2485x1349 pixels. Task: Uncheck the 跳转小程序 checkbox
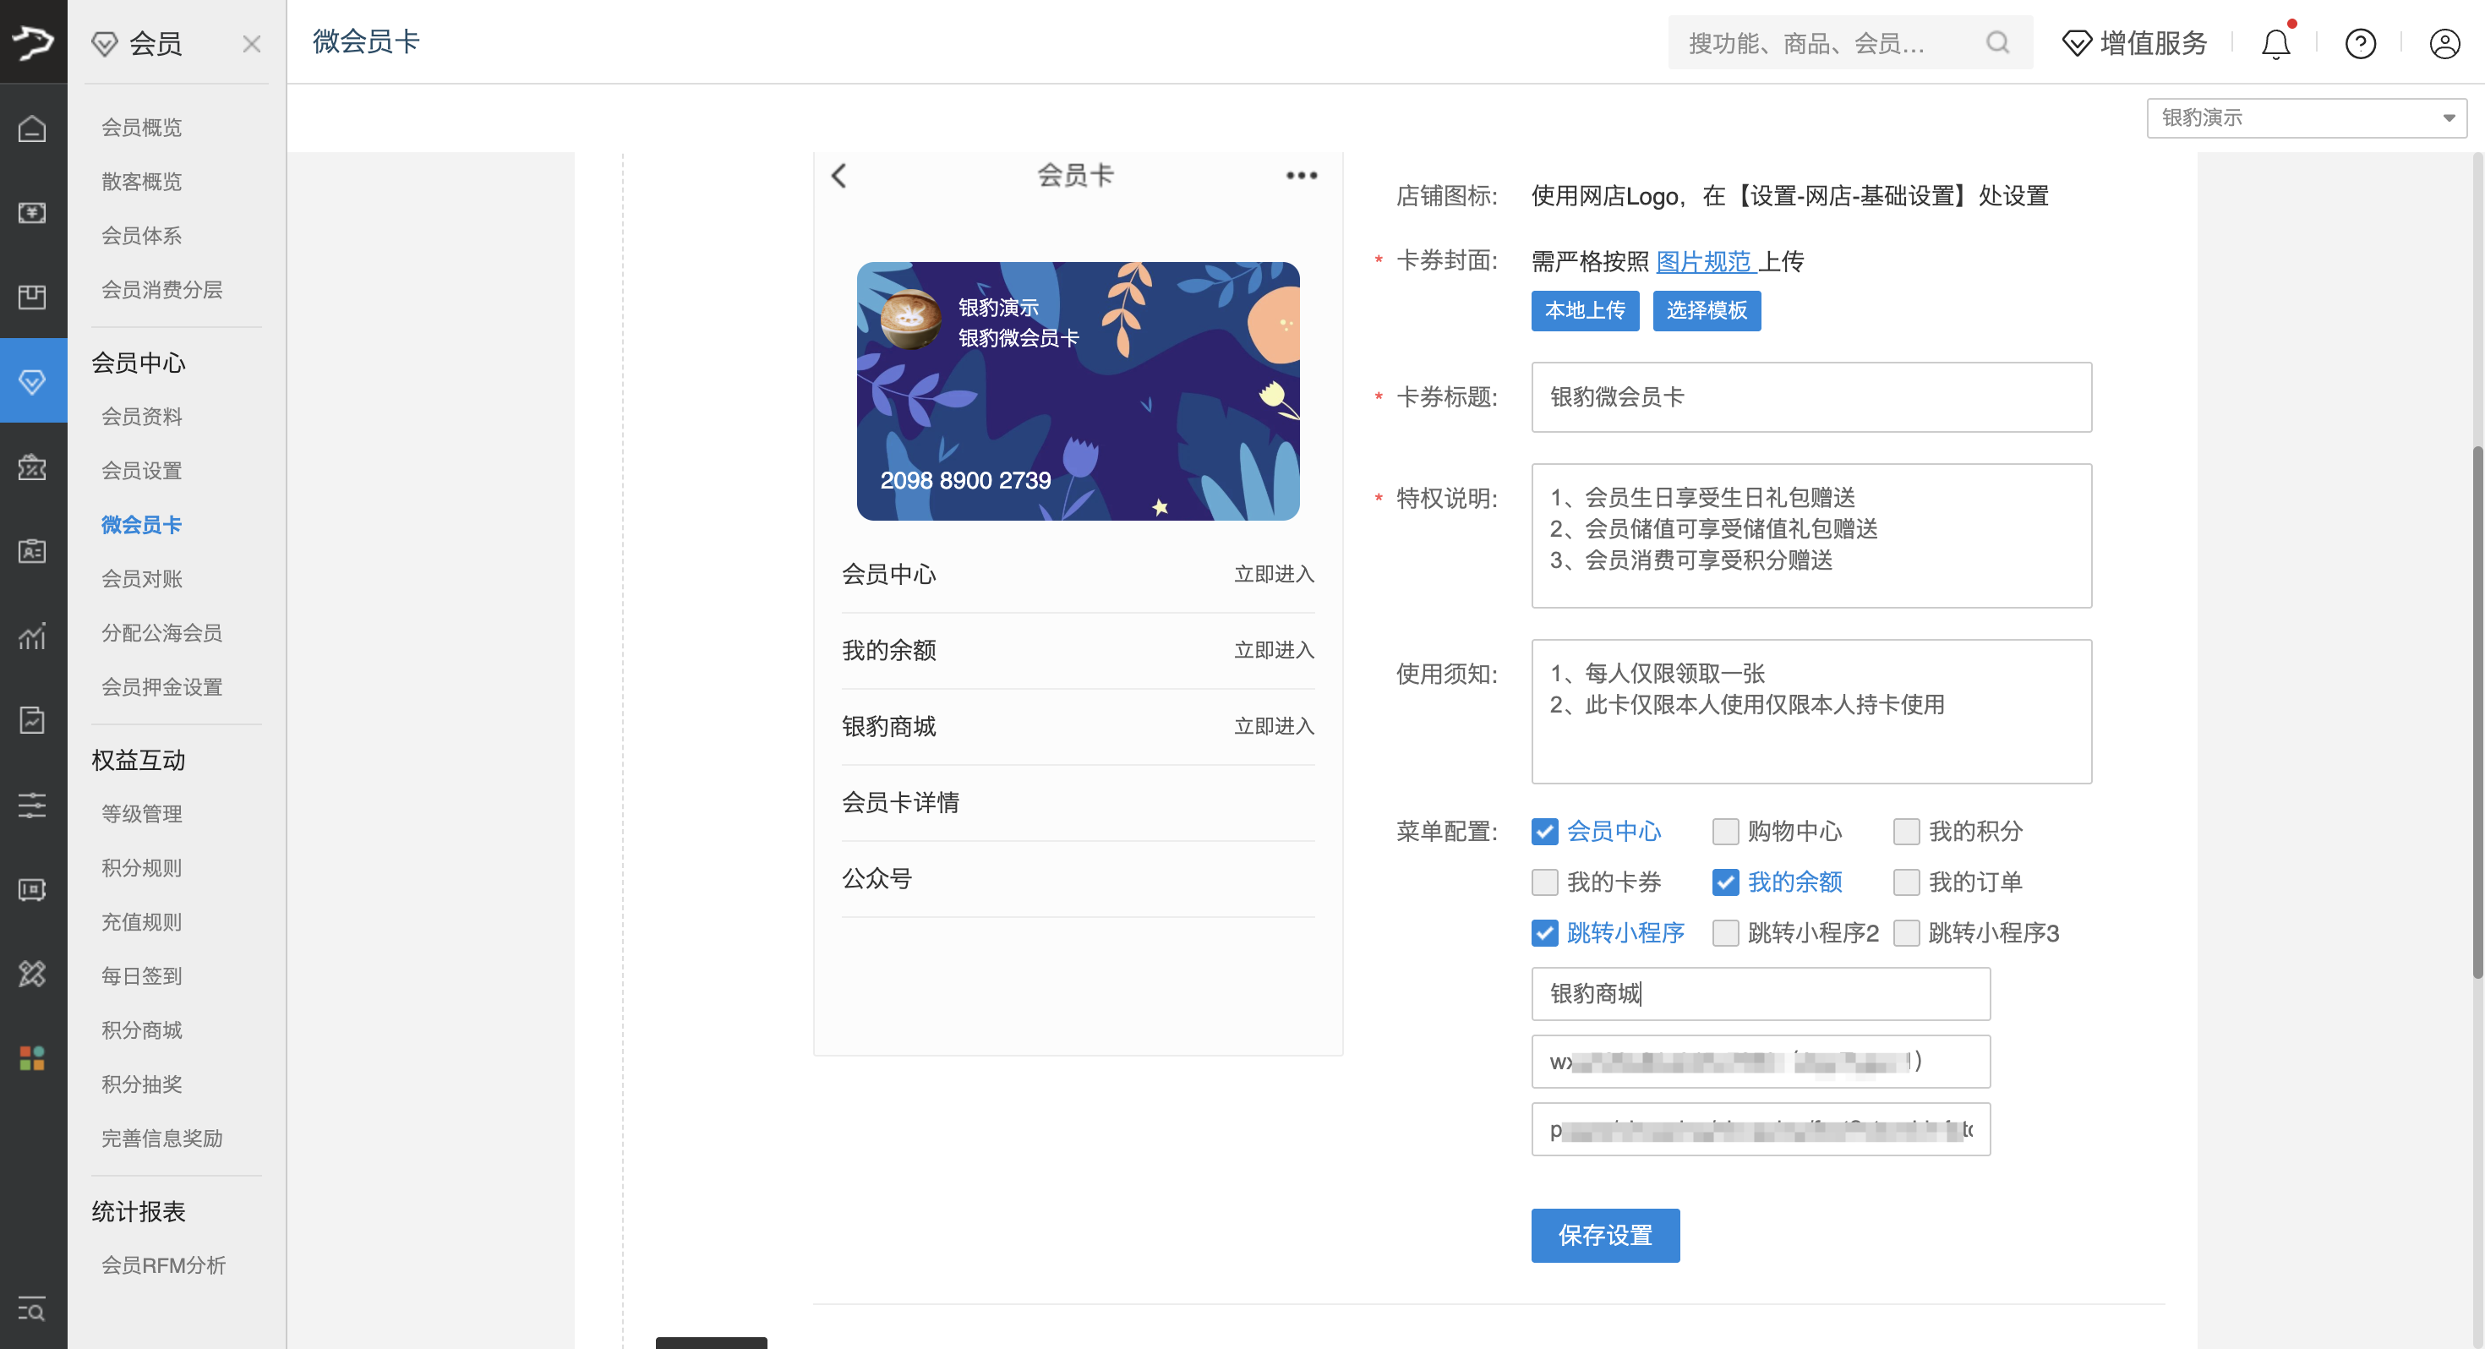(1544, 933)
